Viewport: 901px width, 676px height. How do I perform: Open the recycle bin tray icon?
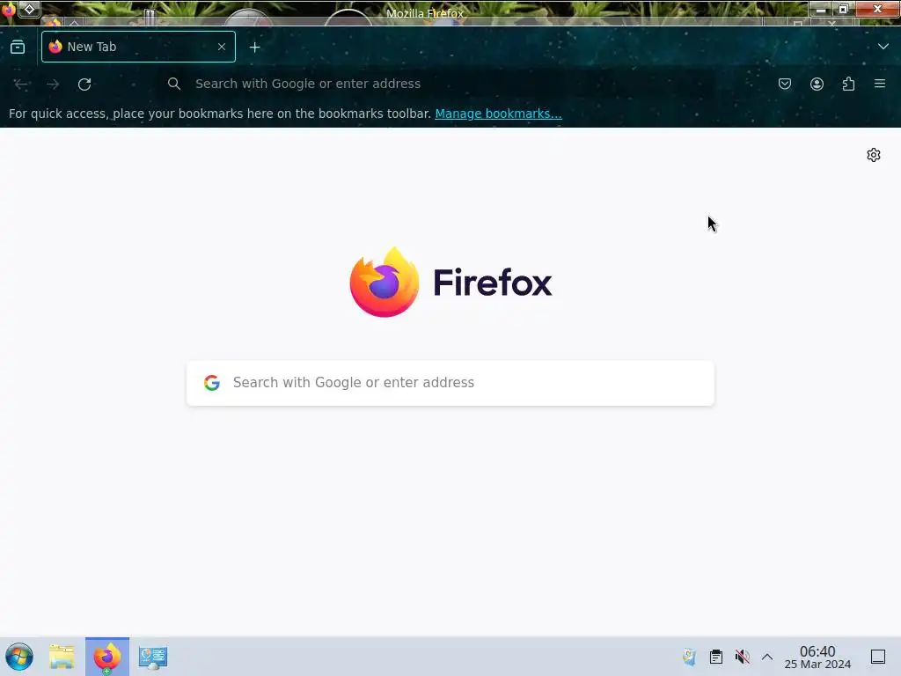point(689,657)
